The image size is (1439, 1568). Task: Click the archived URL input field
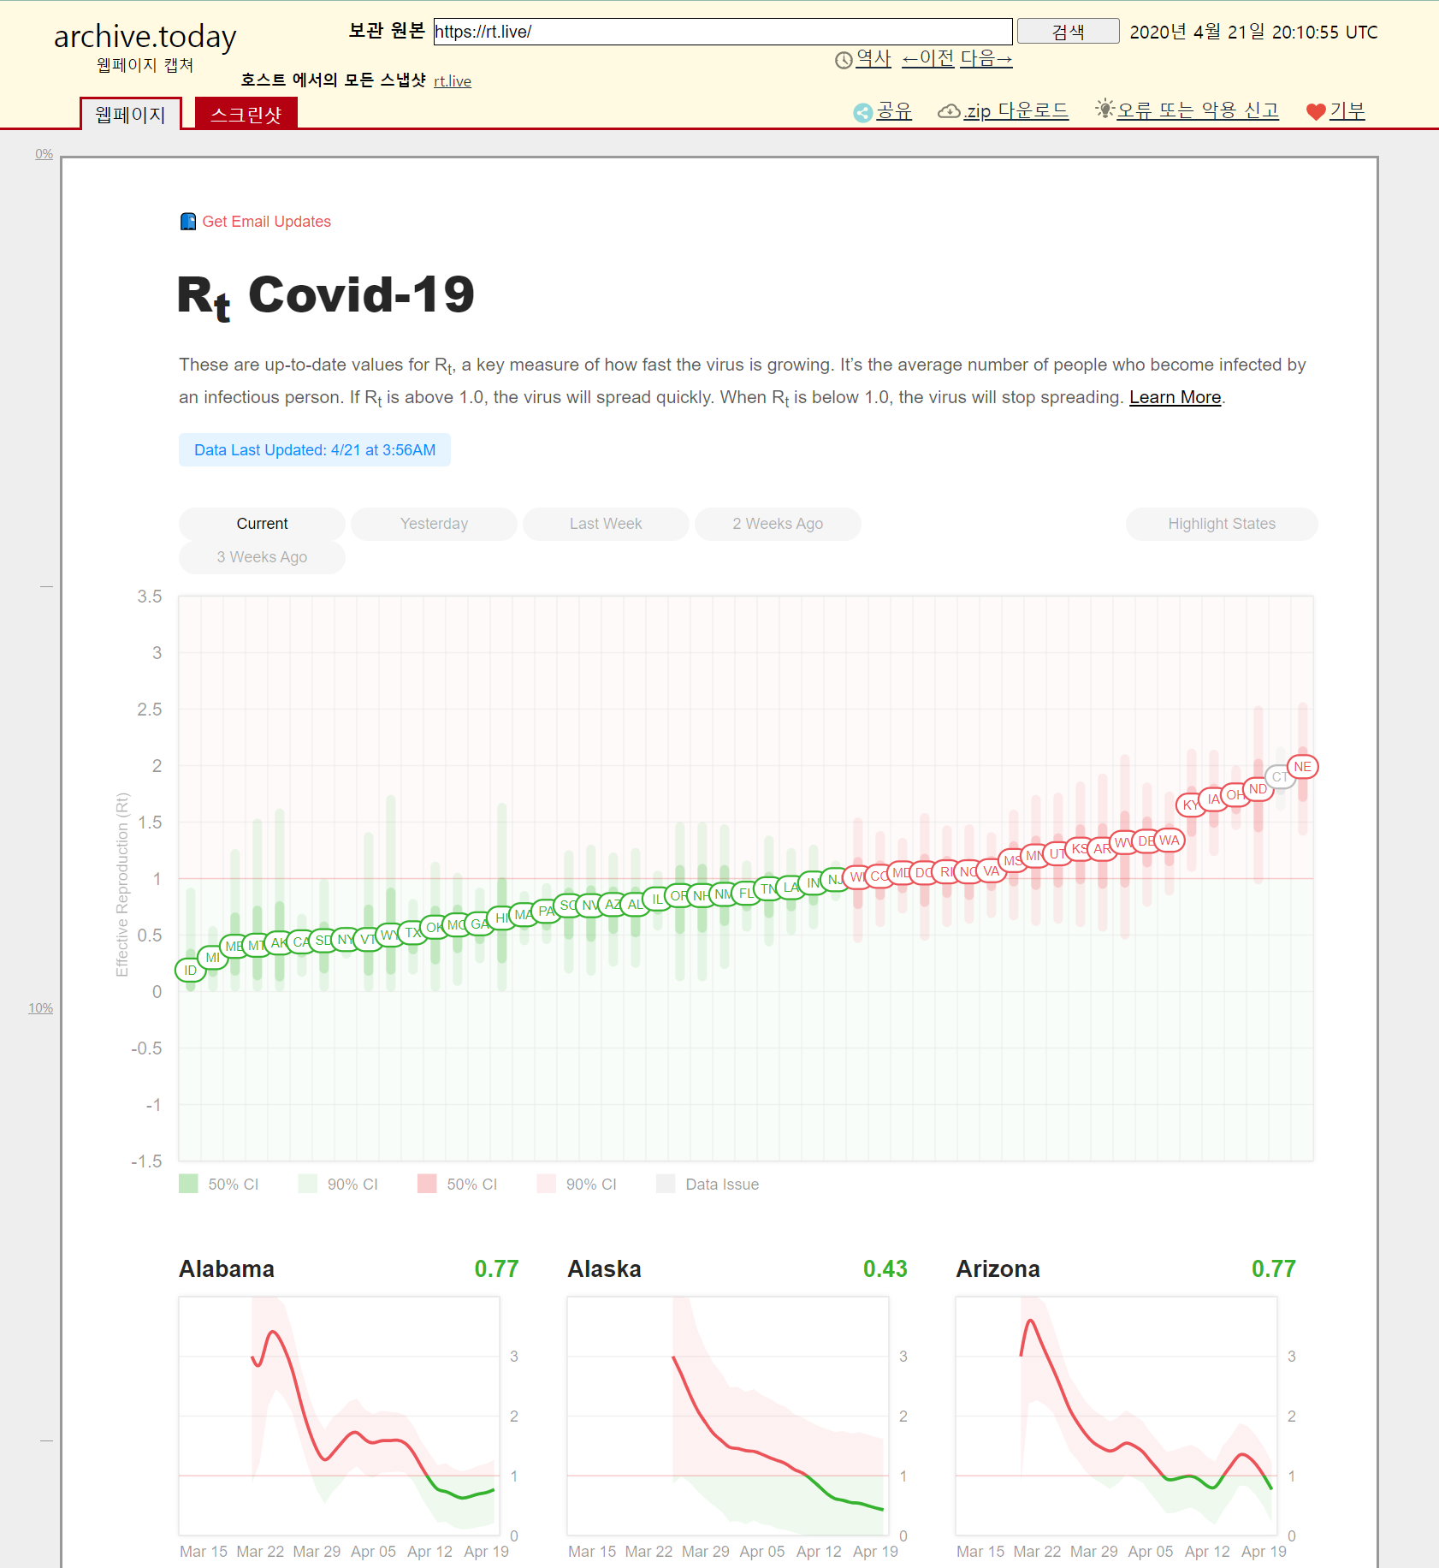click(x=722, y=32)
